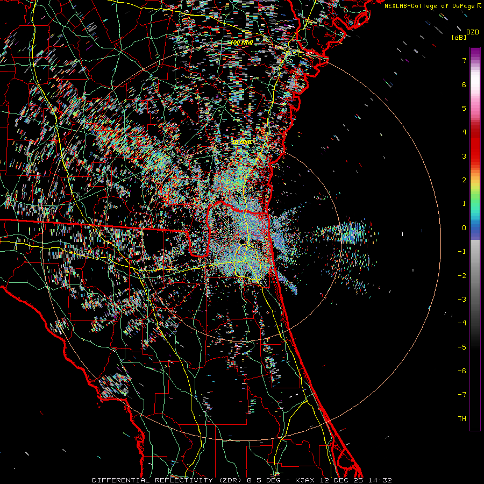Click the -6 dB scale label

click(x=462, y=371)
